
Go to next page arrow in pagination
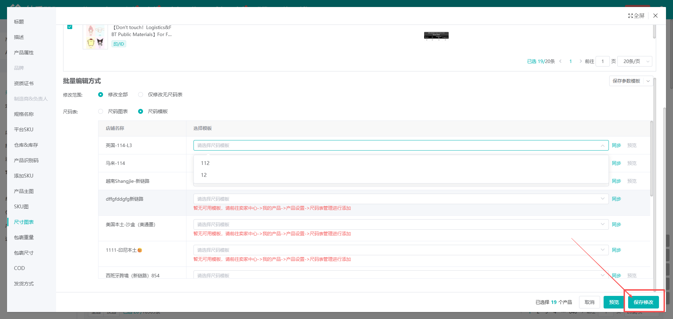(580, 61)
